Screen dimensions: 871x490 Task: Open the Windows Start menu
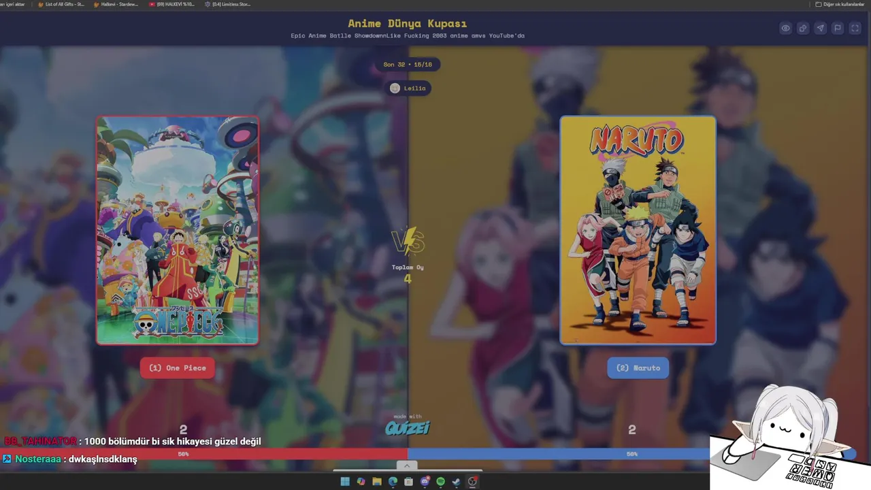(345, 482)
